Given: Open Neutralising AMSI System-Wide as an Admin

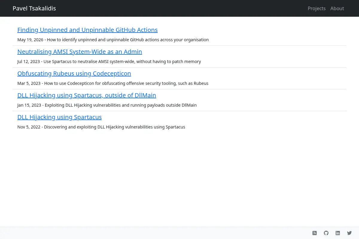Looking at the screenshot, I should [80, 52].
